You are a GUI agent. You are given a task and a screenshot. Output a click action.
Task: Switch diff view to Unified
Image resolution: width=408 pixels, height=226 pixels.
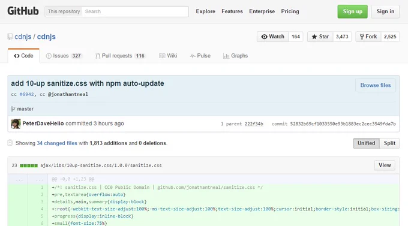point(366,143)
